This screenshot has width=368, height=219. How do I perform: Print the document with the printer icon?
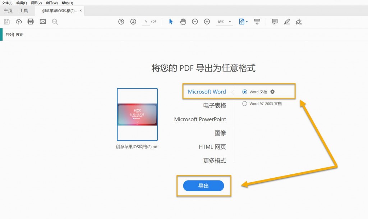pyautogui.click(x=31, y=22)
